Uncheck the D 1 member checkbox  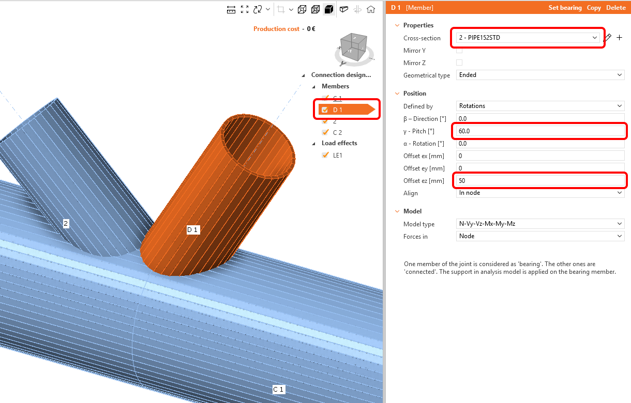click(x=325, y=110)
